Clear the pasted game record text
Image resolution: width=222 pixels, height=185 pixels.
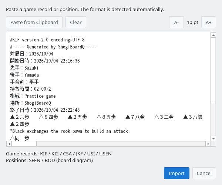(x=76, y=22)
